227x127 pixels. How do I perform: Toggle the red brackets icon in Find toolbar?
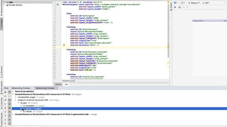(x=10, y=112)
